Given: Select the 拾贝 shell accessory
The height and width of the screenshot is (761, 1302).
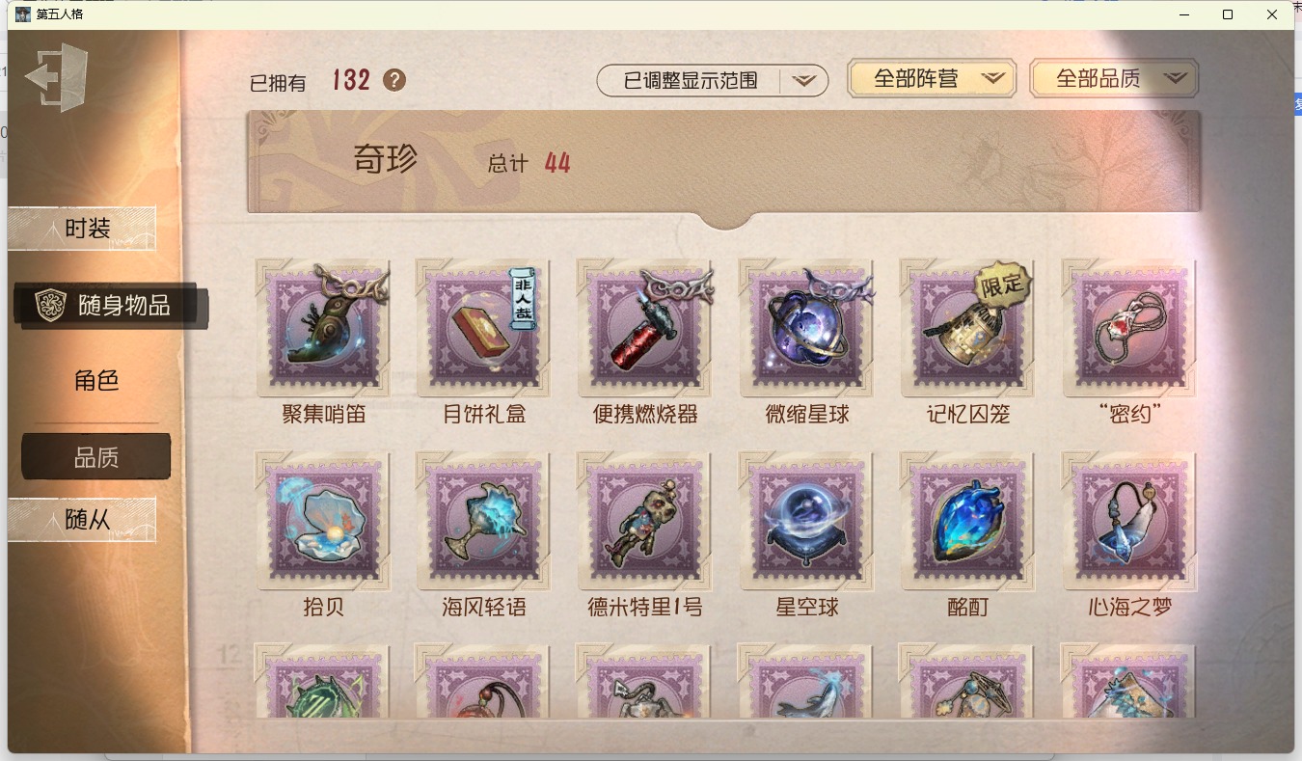Looking at the screenshot, I should click(x=323, y=521).
